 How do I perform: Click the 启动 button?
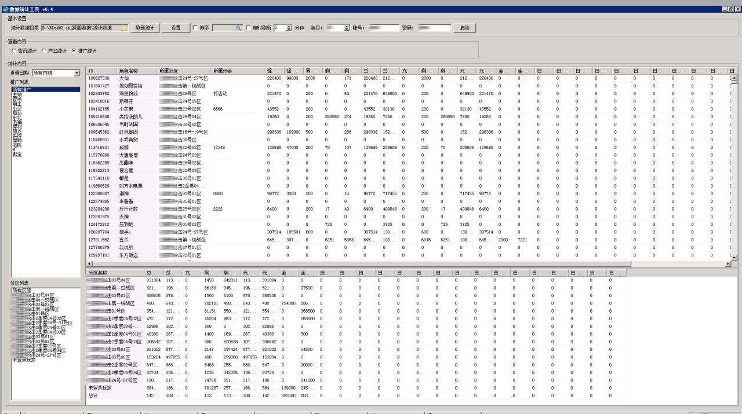(464, 28)
